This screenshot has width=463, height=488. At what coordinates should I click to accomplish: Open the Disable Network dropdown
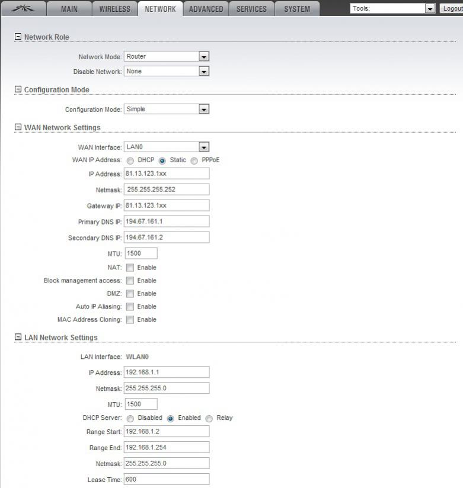click(x=203, y=72)
